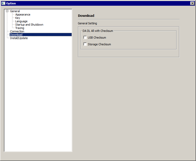Click the Download page heading
This screenshot has width=196, height=161.
click(x=86, y=16)
